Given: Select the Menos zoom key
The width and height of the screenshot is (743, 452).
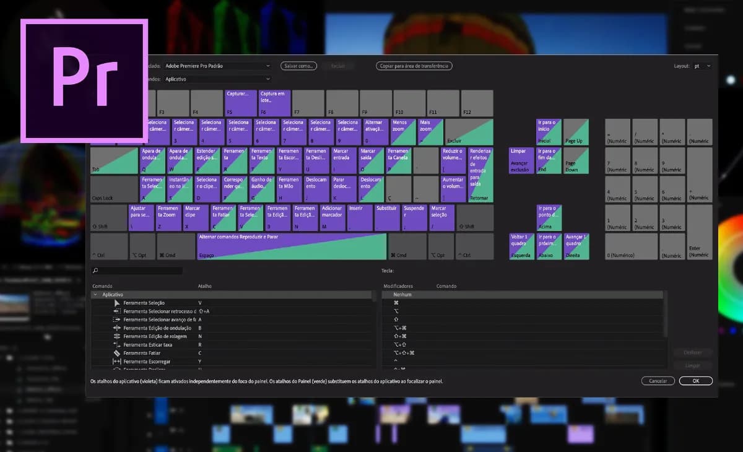Looking at the screenshot, I should point(402,132).
